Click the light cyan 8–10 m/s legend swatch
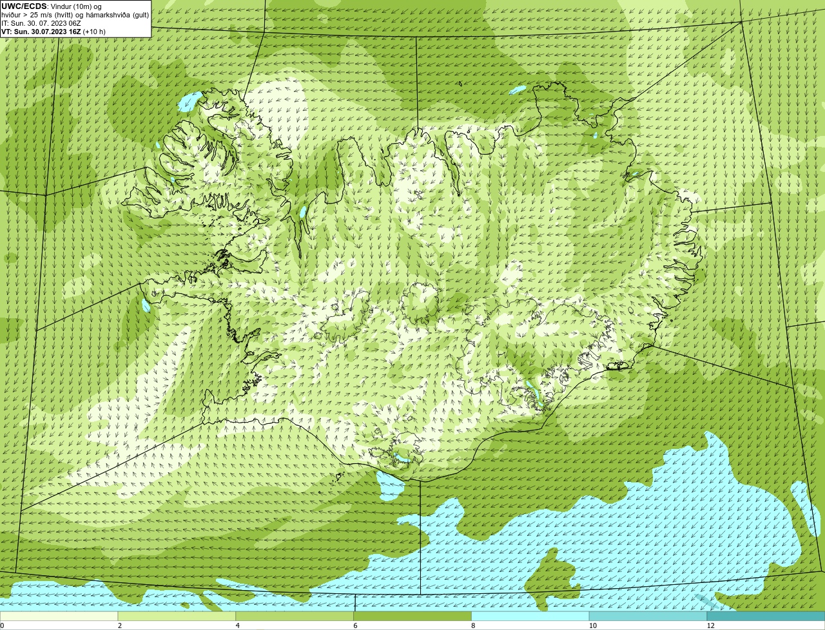The height and width of the screenshot is (630, 825). coord(530,616)
